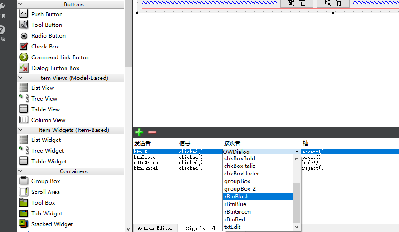Select the Command Link Button icon
This screenshot has width=399, height=232.
24,57
